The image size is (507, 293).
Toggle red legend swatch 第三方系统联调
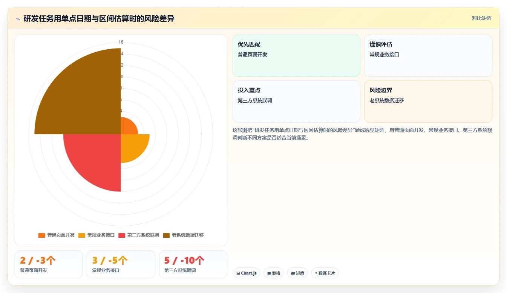click(122, 235)
